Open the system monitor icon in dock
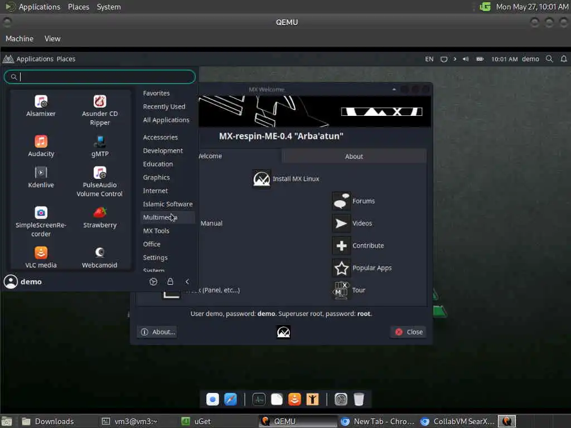 point(259,399)
